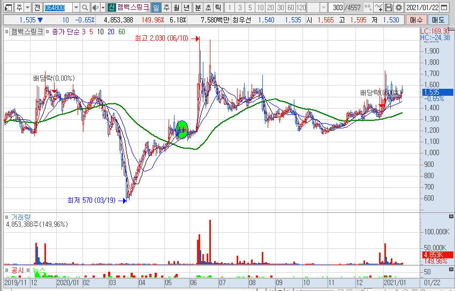Open chart settings gear icon
The image size is (455, 291).
(398, 7)
